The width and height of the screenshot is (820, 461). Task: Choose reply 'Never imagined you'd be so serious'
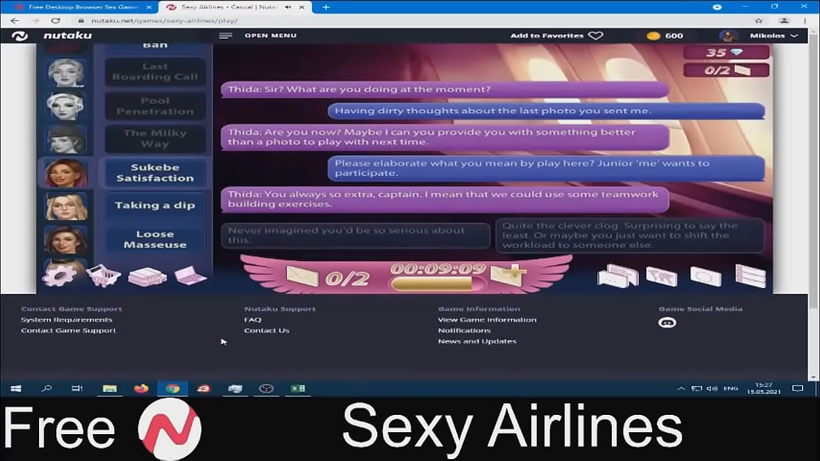pos(356,235)
